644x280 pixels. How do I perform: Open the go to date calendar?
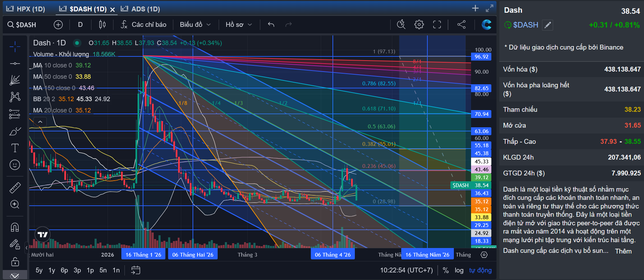pos(136,270)
